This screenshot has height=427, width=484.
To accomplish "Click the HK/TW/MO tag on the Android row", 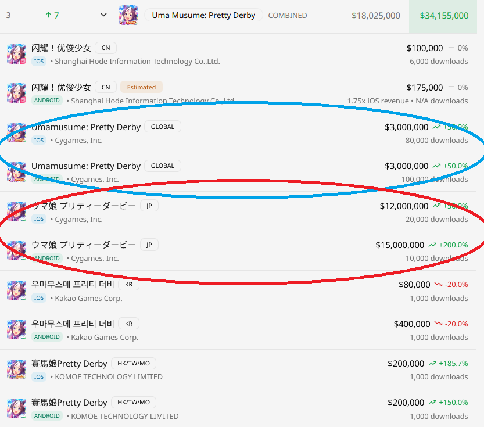I will click(134, 402).
